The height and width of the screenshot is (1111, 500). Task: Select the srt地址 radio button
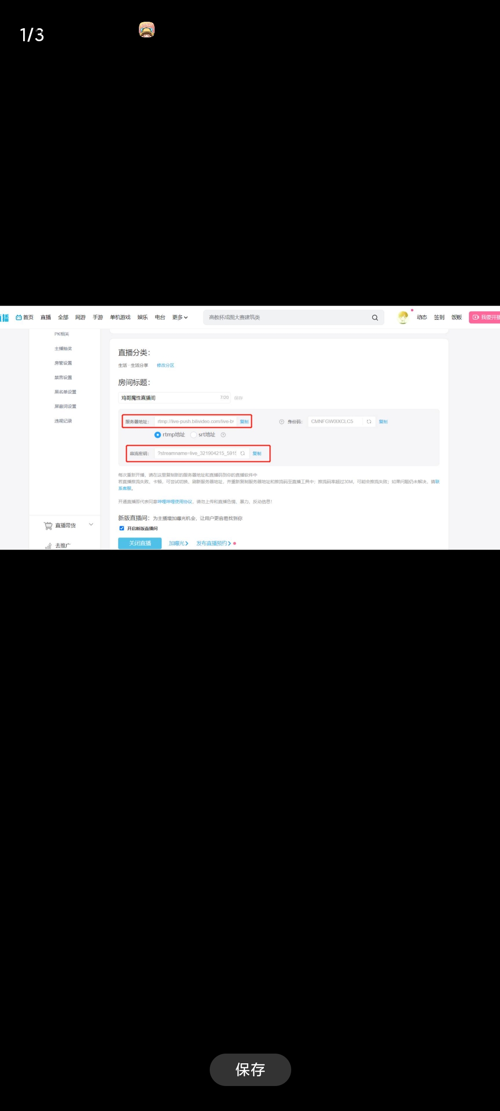tap(194, 435)
